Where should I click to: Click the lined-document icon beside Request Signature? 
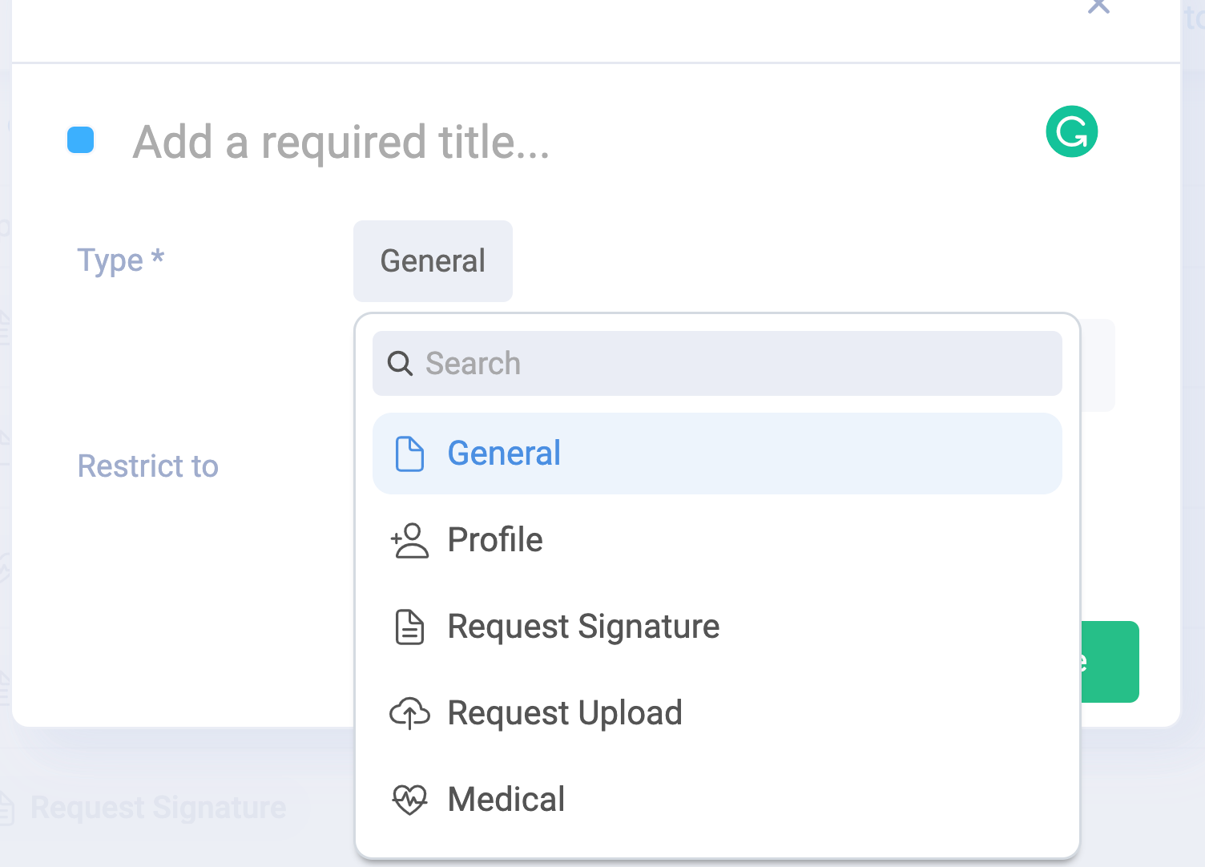point(409,627)
